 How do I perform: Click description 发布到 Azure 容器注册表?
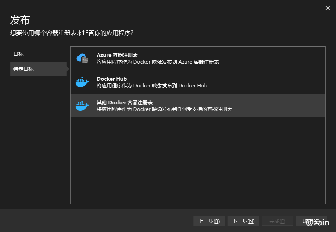pos(158,62)
